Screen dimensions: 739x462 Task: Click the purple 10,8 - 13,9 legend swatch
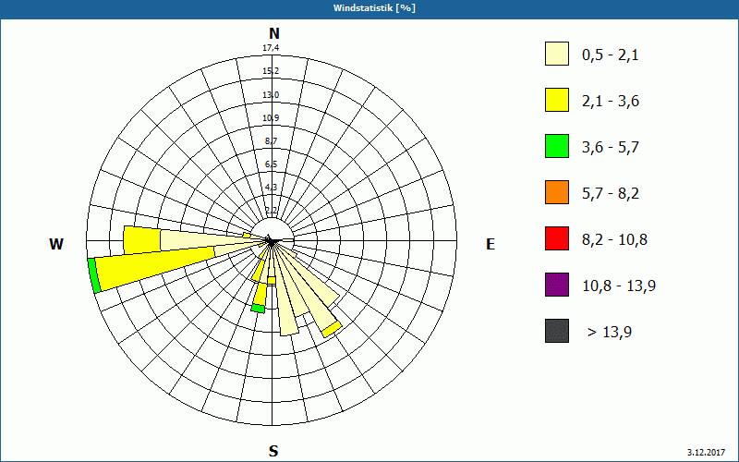[557, 285]
